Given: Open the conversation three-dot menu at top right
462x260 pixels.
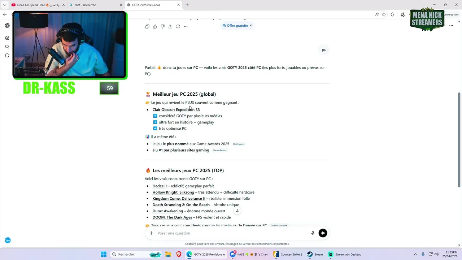Looking at the screenshot, I should pos(451,26).
